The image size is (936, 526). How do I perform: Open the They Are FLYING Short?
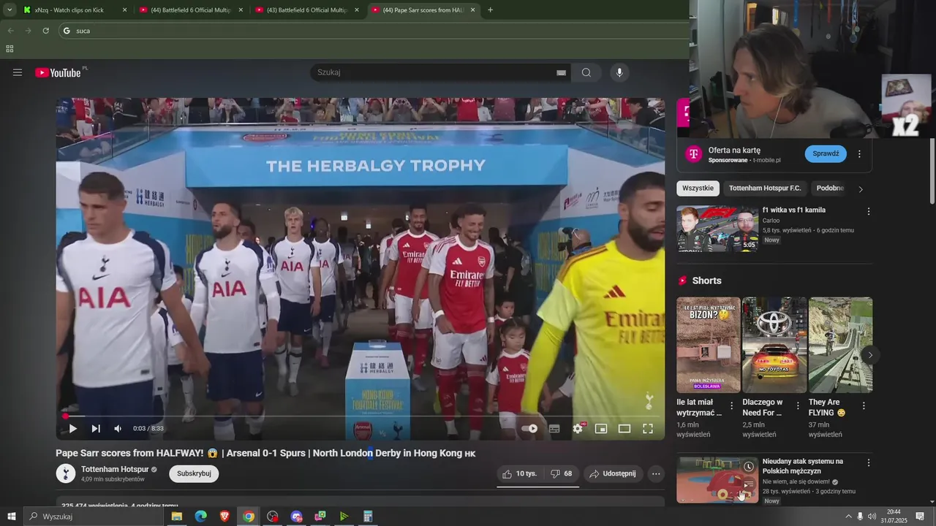click(840, 345)
